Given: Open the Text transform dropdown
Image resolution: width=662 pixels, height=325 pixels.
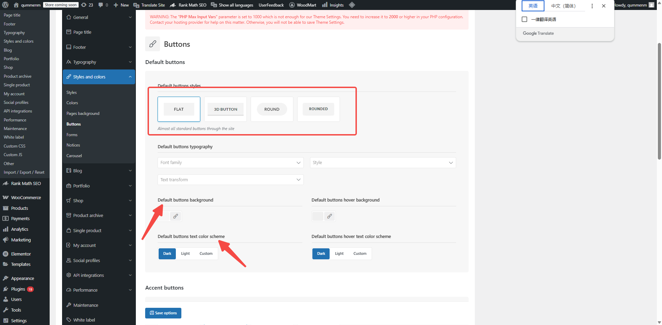Looking at the screenshot, I should pyautogui.click(x=230, y=180).
